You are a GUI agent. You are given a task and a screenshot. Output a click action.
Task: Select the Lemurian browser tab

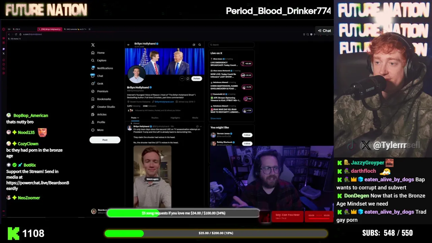pyautogui.click(x=75, y=29)
